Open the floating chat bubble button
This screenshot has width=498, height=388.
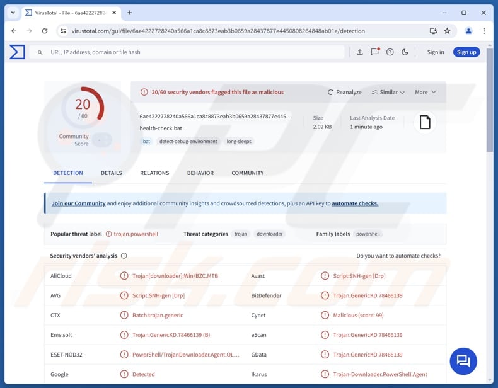pos(463,361)
